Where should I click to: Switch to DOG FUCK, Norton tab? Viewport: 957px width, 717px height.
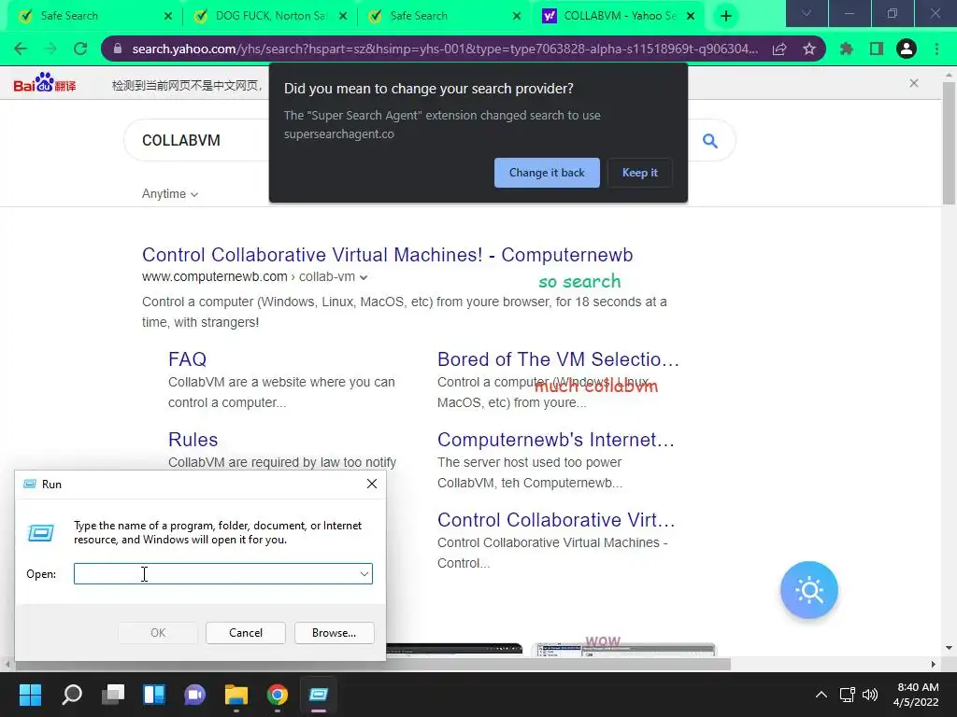270,16
